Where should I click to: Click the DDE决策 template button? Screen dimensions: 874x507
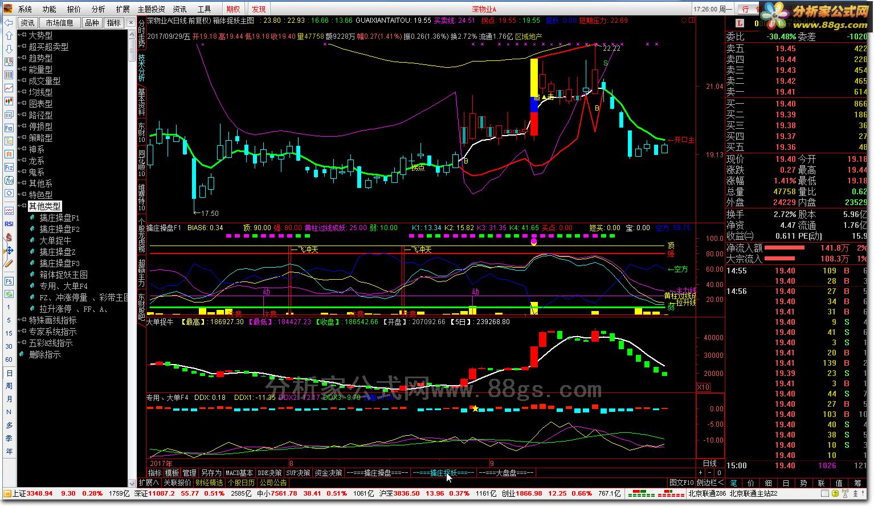(269, 473)
